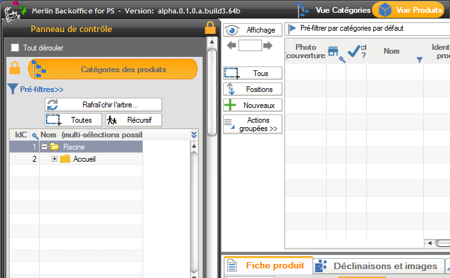Screen dimensions: 450x278
Task: Click the product grid horizontal scrollbar left arrow
Action: pyautogui.click(x=430, y=243)
